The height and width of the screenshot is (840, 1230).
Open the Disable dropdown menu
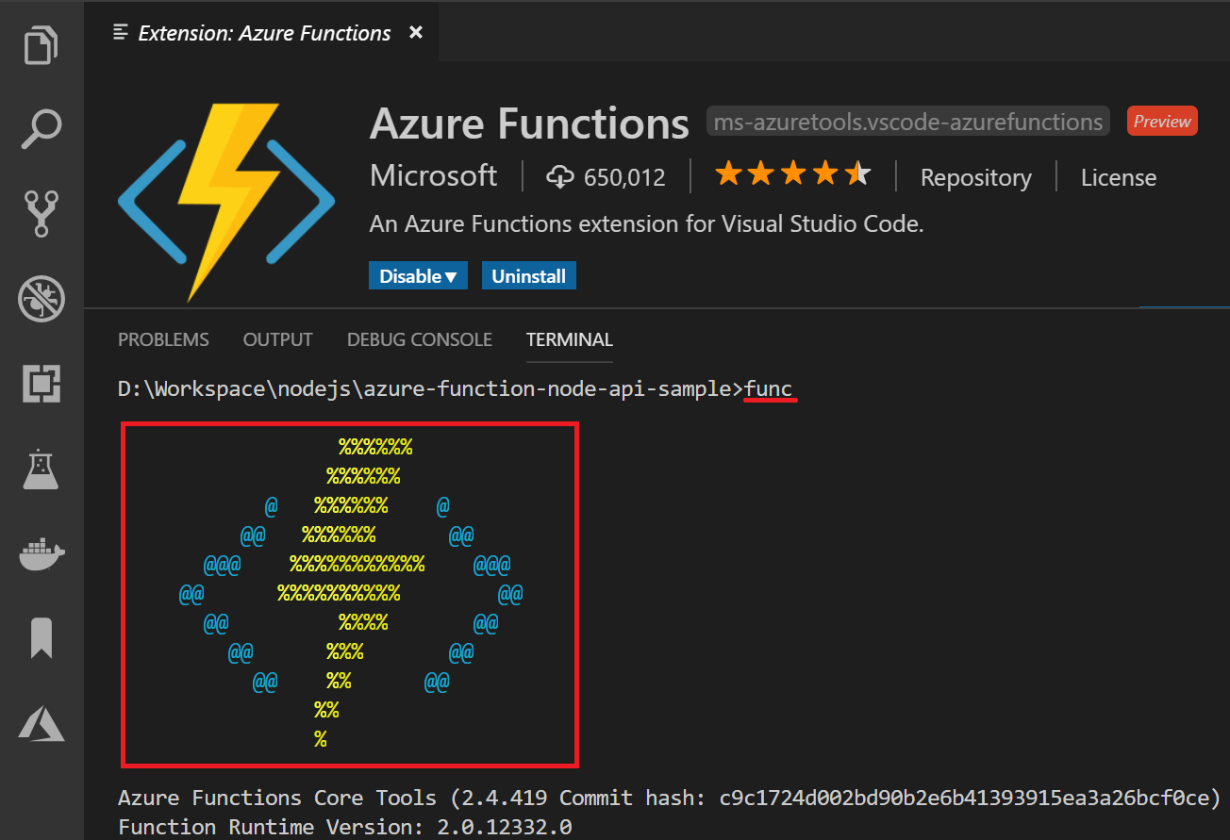(418, 276)
